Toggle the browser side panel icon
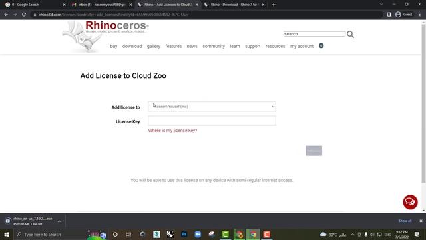This screenshot has height=240, width=426. [x=389, y=15]
